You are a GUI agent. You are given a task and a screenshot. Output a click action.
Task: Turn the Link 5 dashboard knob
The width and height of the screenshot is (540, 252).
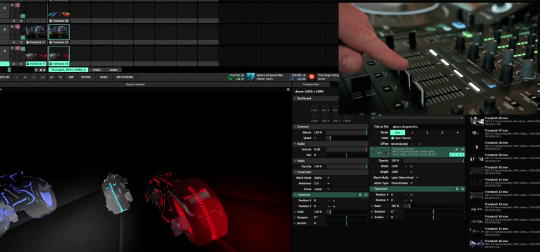[315, 117]
